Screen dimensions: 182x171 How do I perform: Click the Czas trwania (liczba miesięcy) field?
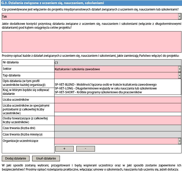(x=118, y=134)
